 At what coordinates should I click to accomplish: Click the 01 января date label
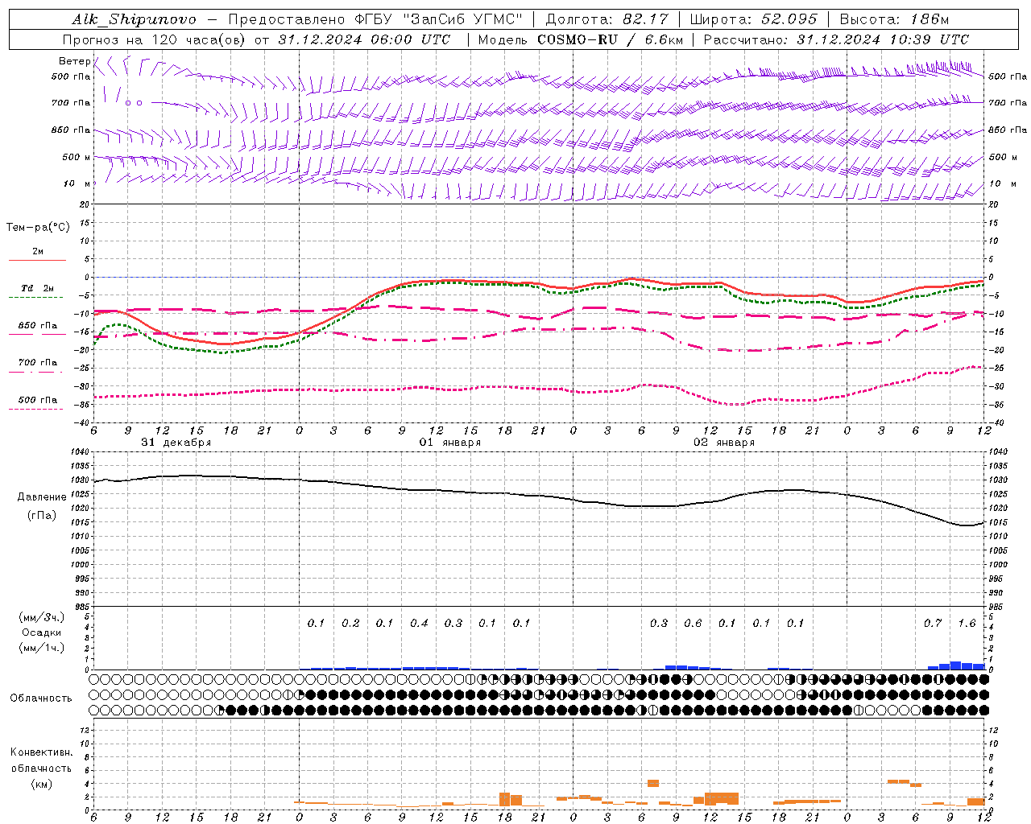tap(450, 443)
